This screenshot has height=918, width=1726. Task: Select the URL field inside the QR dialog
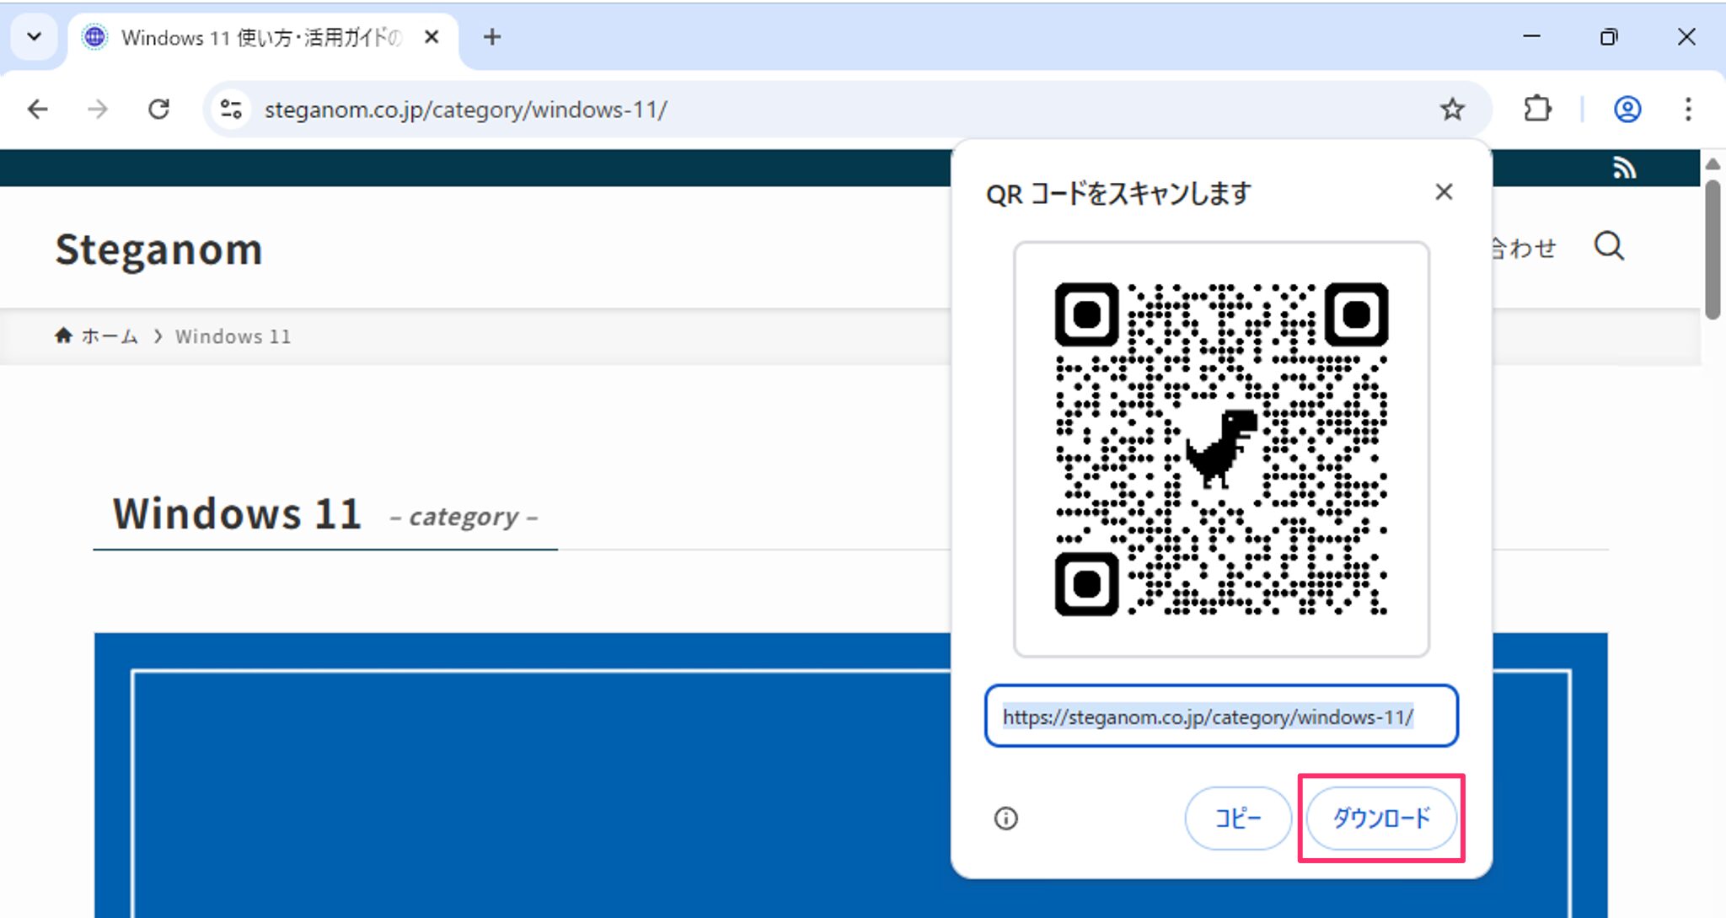pos(1222,716)
